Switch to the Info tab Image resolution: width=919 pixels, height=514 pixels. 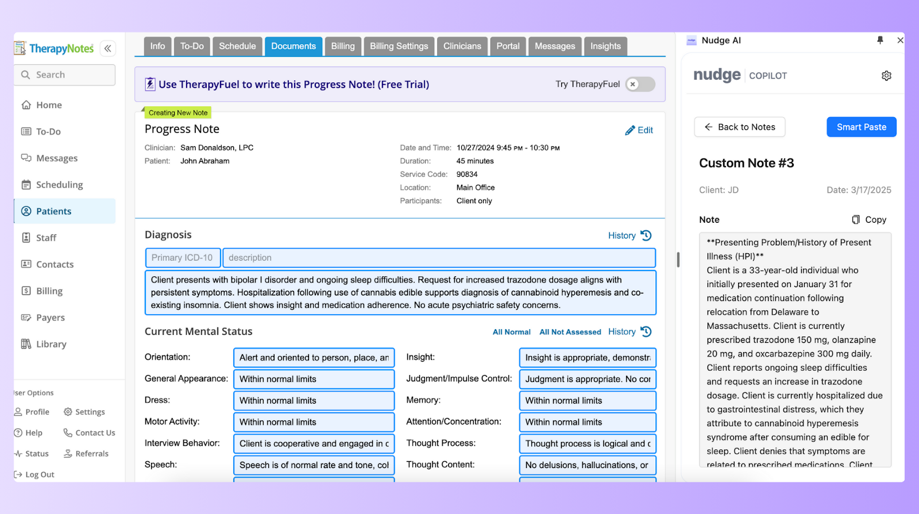[157, 46]
